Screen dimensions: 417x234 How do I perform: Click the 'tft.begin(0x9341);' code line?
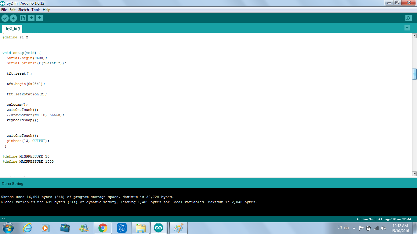click(x=26, y=84)
